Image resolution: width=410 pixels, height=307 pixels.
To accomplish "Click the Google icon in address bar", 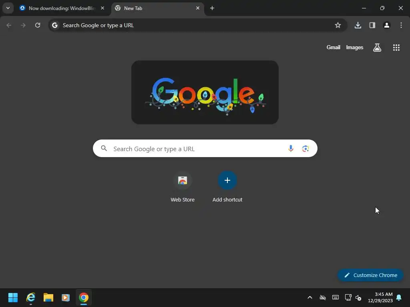I will coord(54,25).
